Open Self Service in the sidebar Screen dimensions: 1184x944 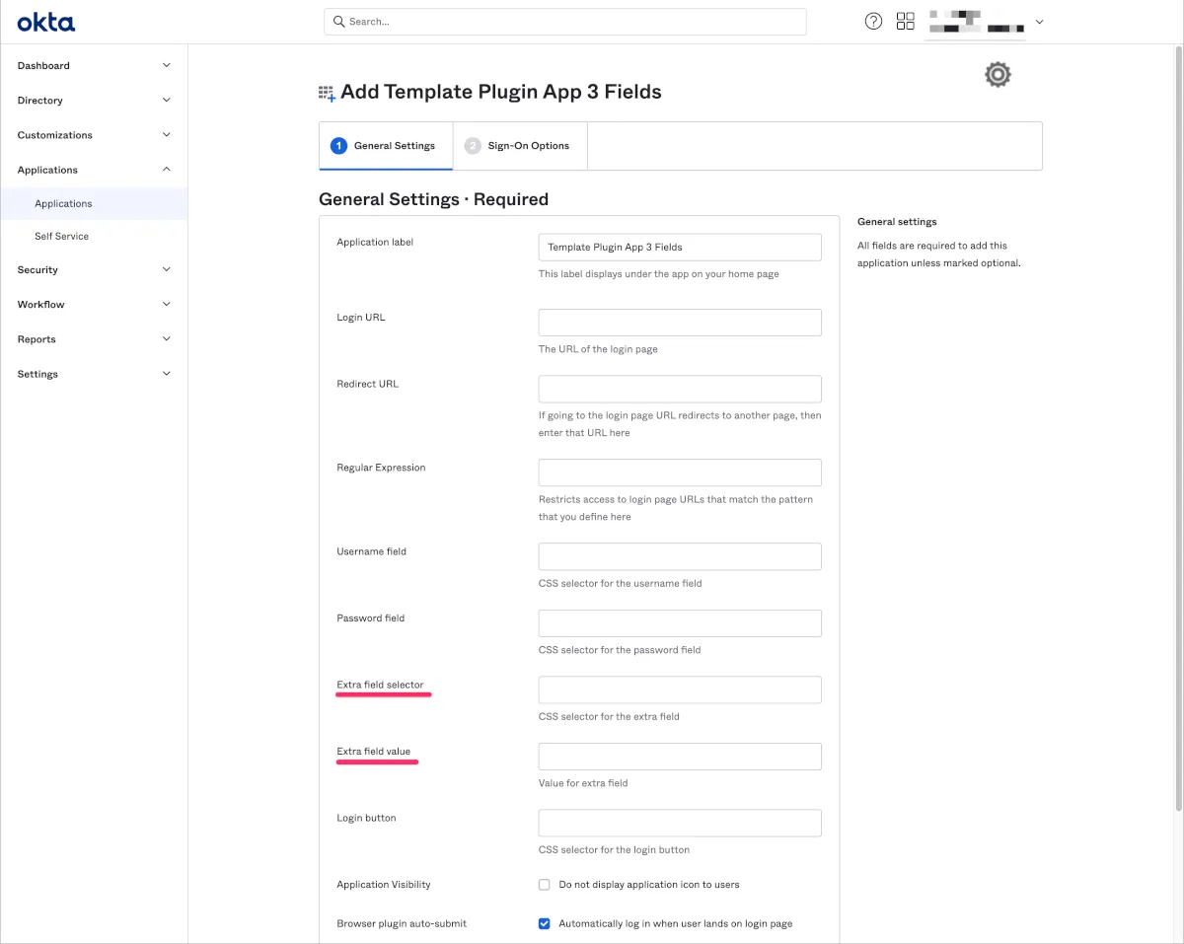pyautogui.click(x=61, y=237)
